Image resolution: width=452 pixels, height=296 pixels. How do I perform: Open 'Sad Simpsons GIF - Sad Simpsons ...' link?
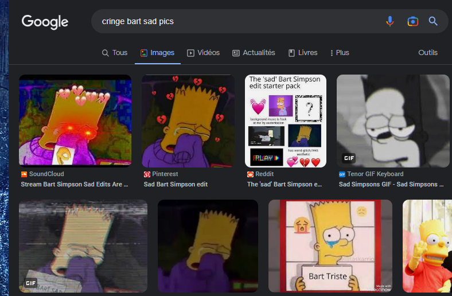[x=391, y=184]
